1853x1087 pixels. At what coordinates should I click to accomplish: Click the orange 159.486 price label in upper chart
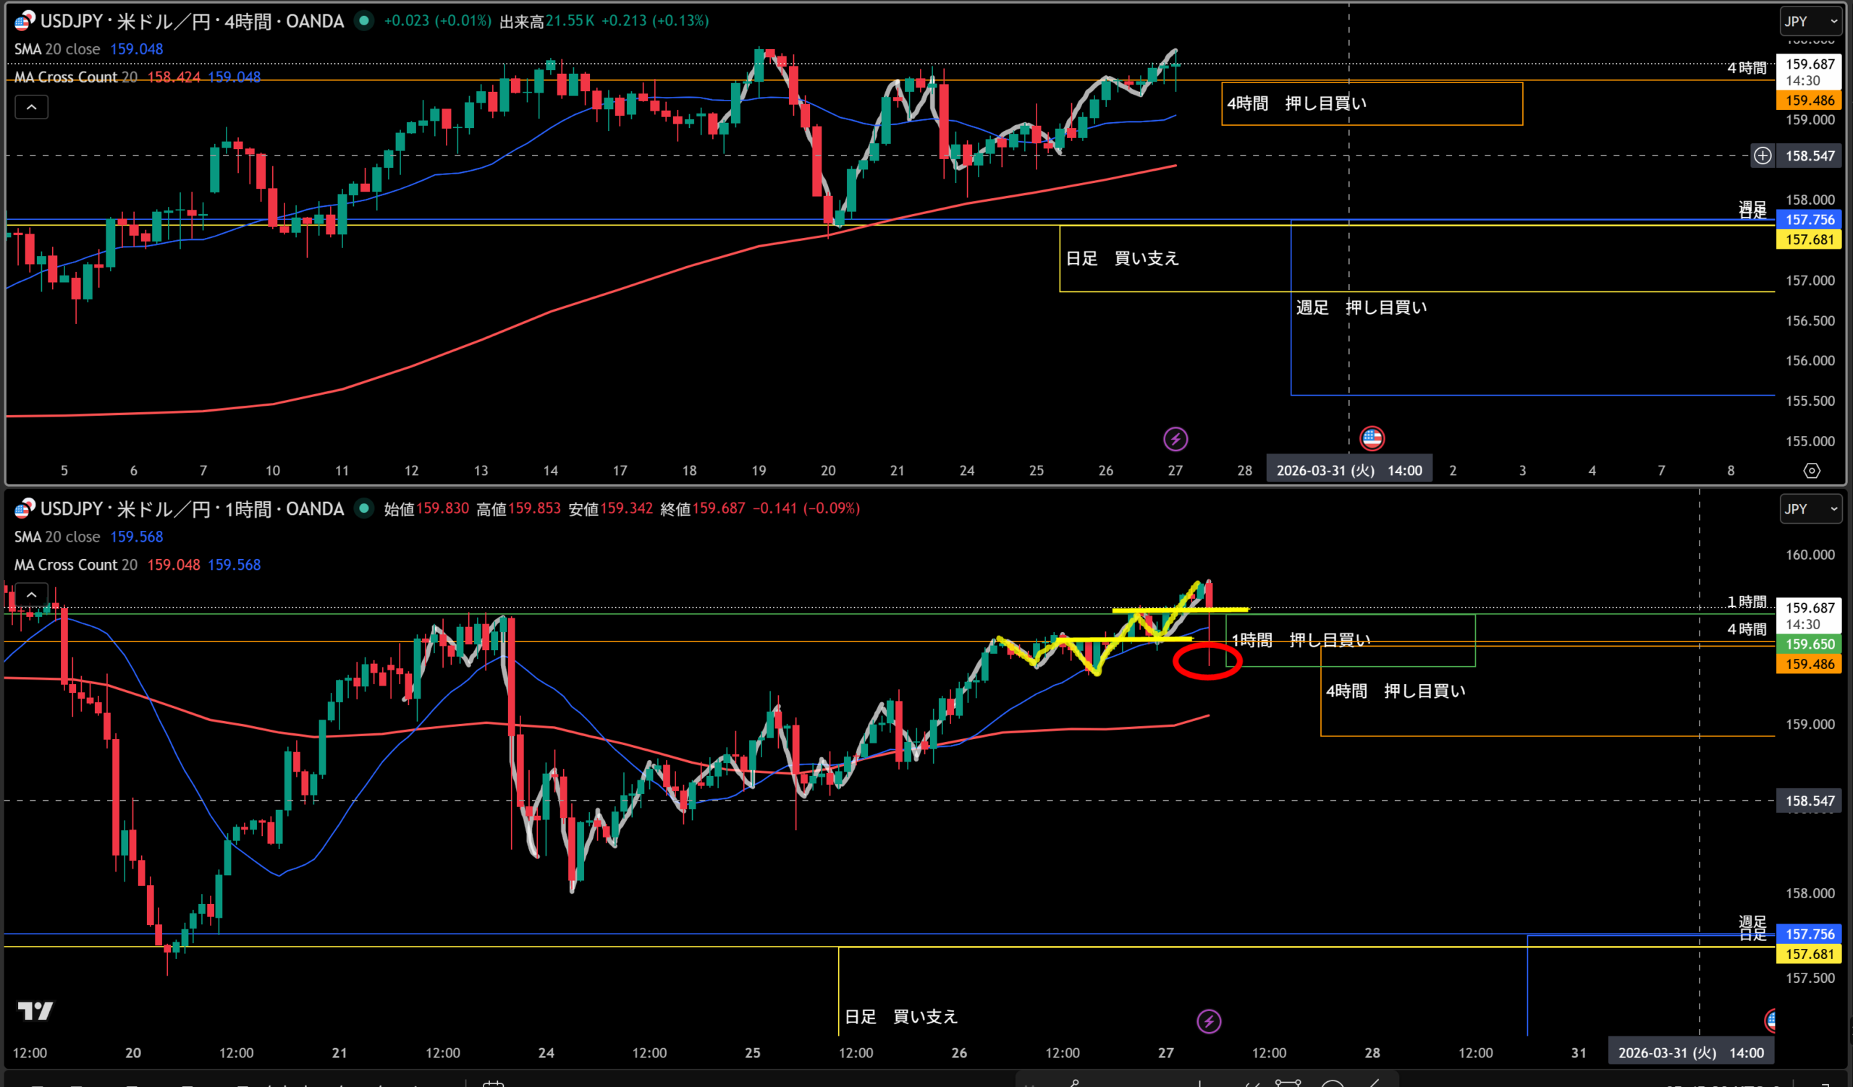[1810, 101]
